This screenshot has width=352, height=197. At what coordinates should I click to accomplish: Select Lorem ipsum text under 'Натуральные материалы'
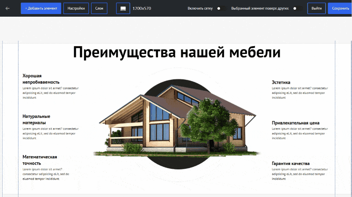pyautogui.click(x=51, y=133)
